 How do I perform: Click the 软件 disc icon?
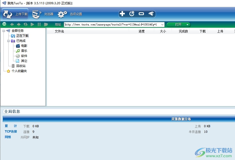click(18, 56)
